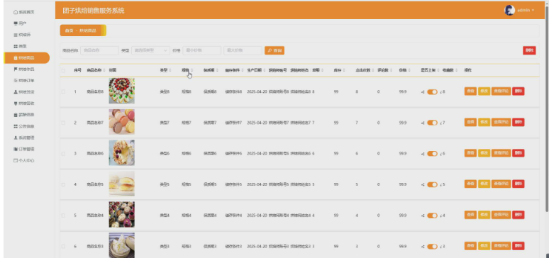This screenshot has height=258, width=549.
Task: Click the home icon beside 系统首页
Action: click(16, 12)
